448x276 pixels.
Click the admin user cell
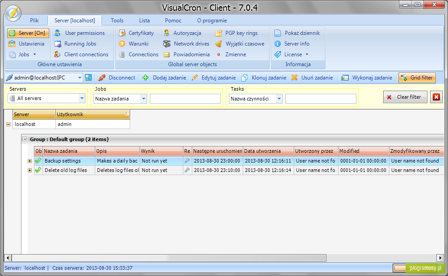click(x=93, y=124)
